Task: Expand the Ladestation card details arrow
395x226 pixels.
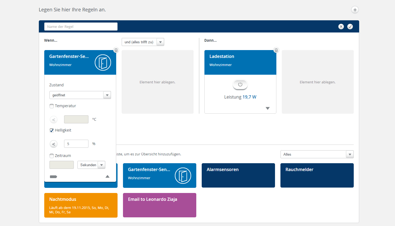Action: point(268,108)
